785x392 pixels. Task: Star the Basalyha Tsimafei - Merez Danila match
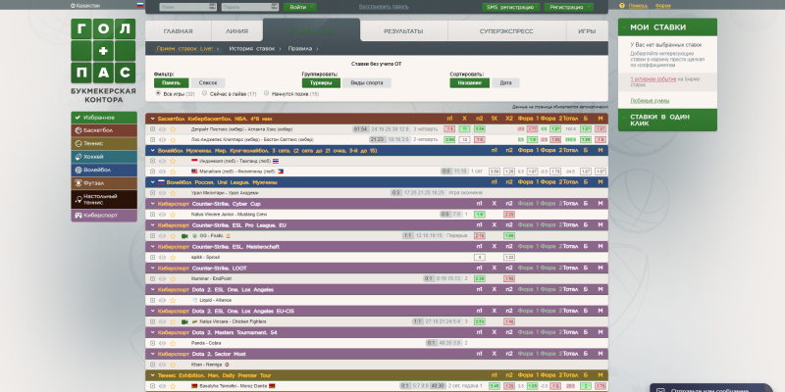[173, 386]
